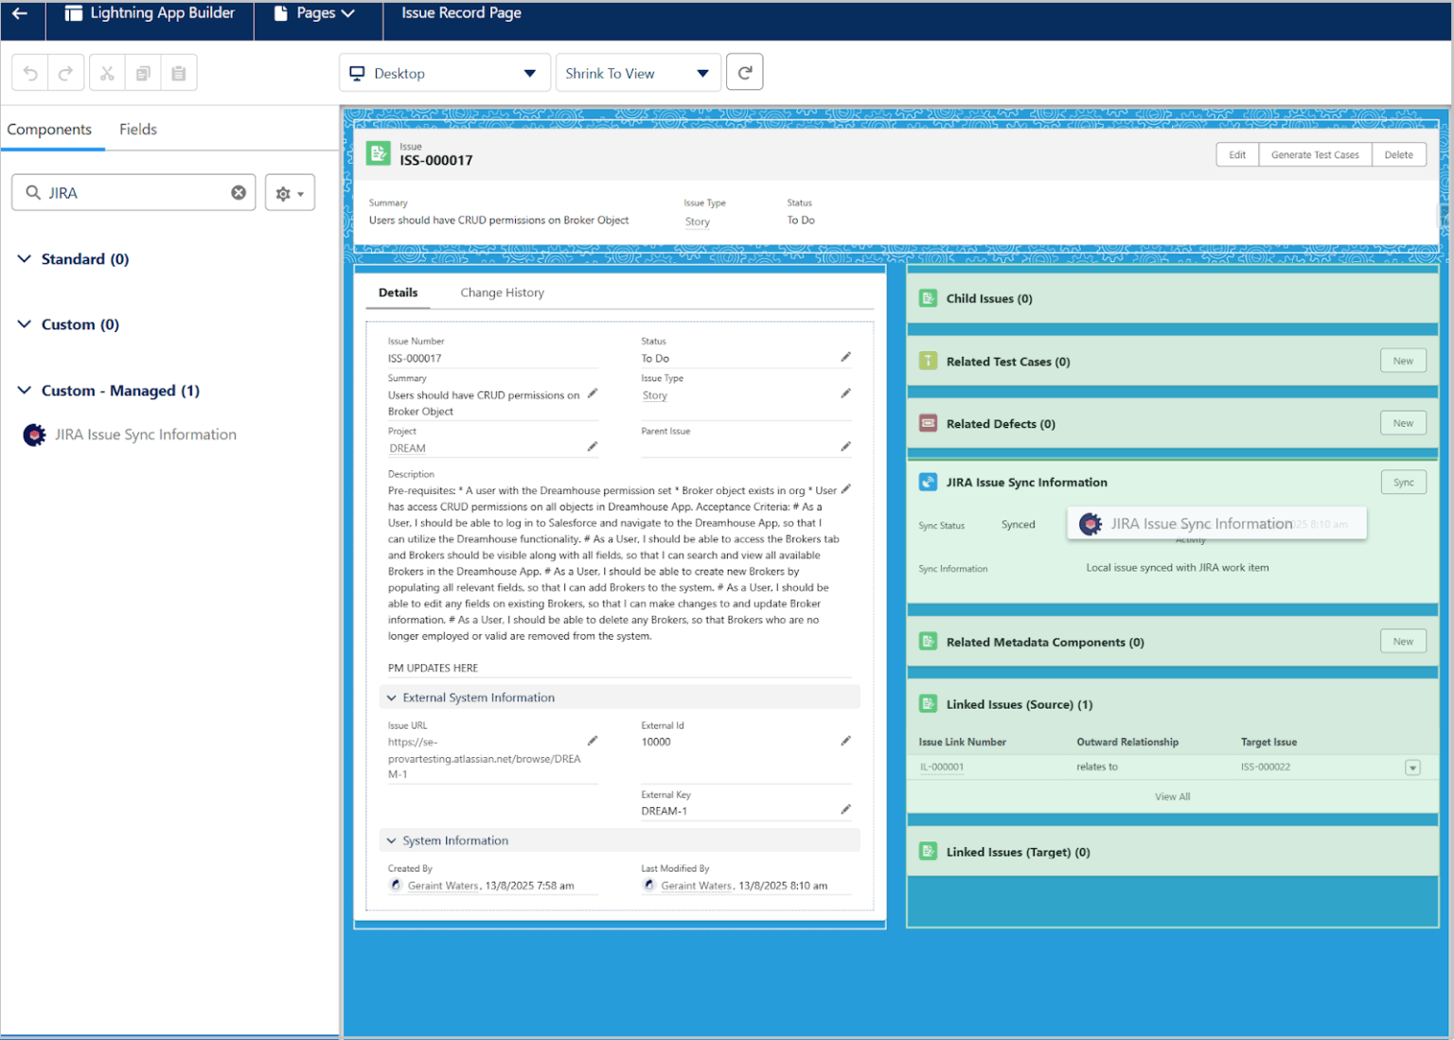Edit the External Key pencil icon

[x=845, y=809]
